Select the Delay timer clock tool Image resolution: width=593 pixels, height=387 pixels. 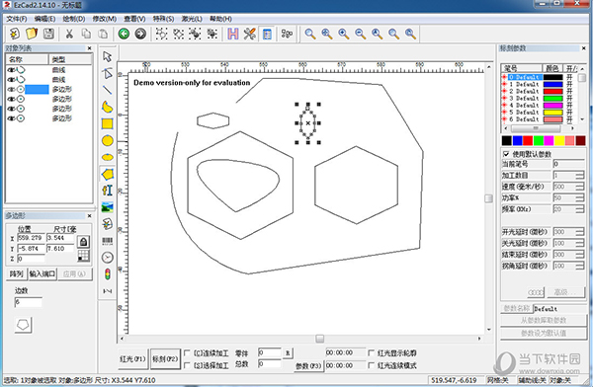point(108,258)
